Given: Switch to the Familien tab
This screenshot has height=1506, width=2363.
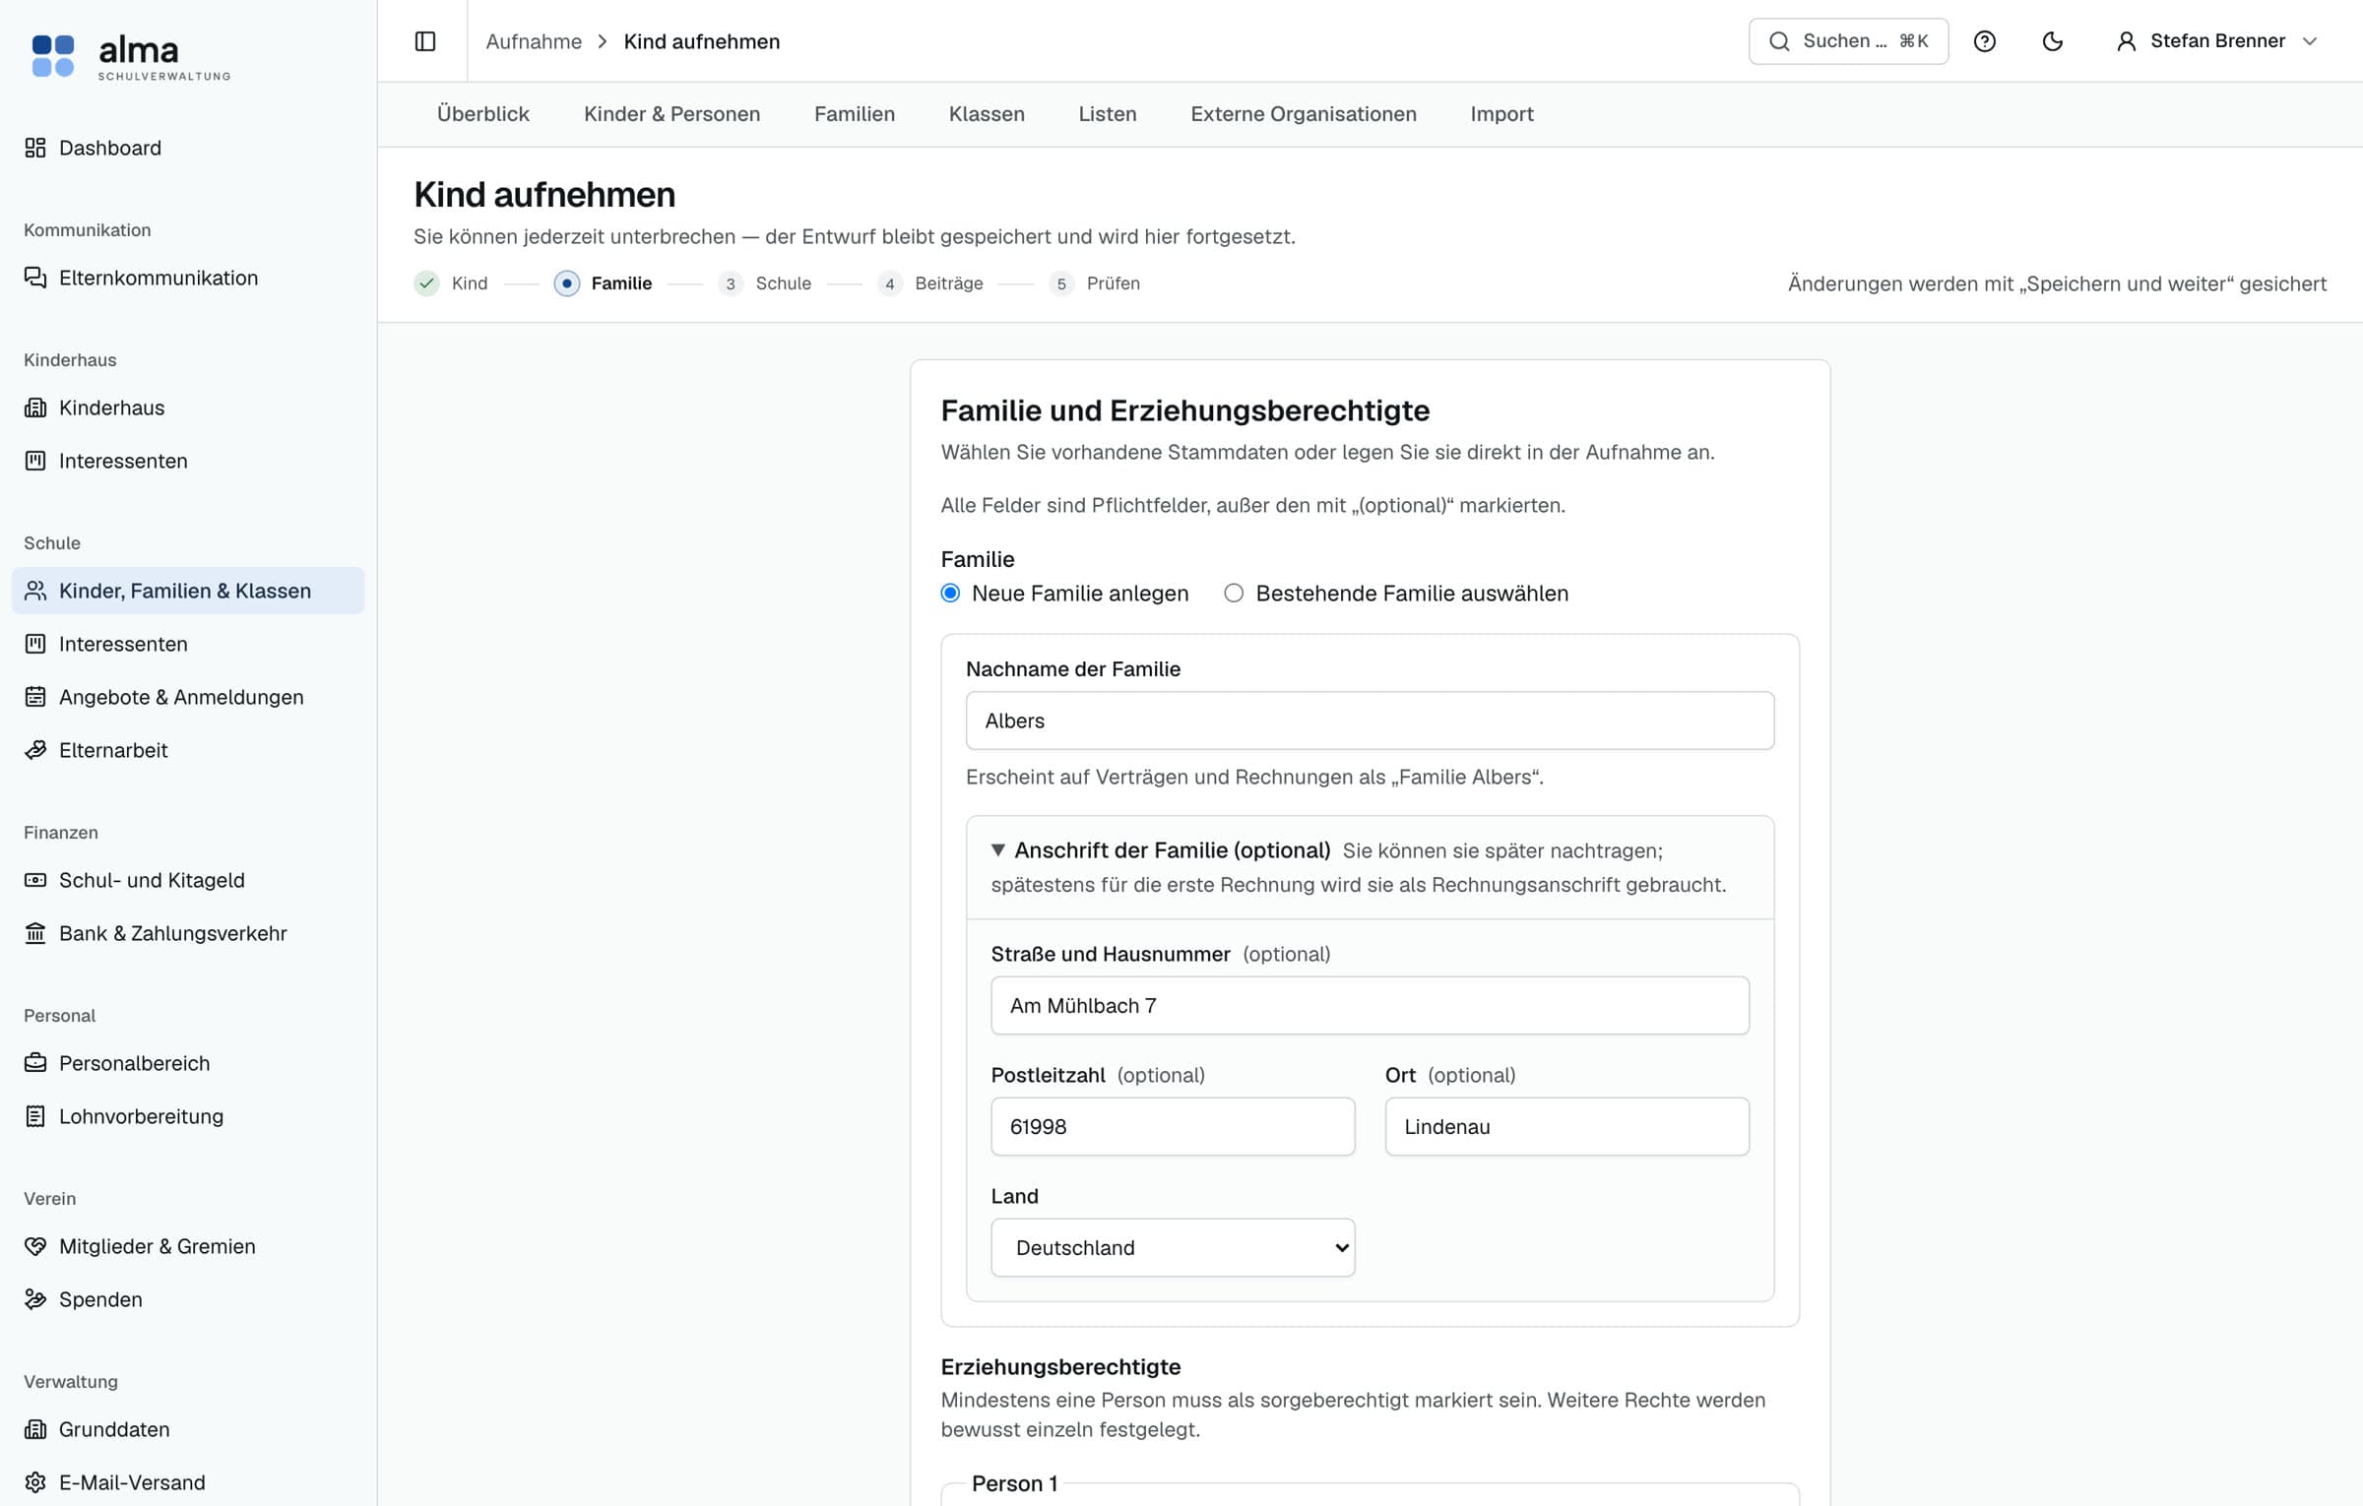Looking at the screenshot, I should pyautogui.click(x=854, y=114).
